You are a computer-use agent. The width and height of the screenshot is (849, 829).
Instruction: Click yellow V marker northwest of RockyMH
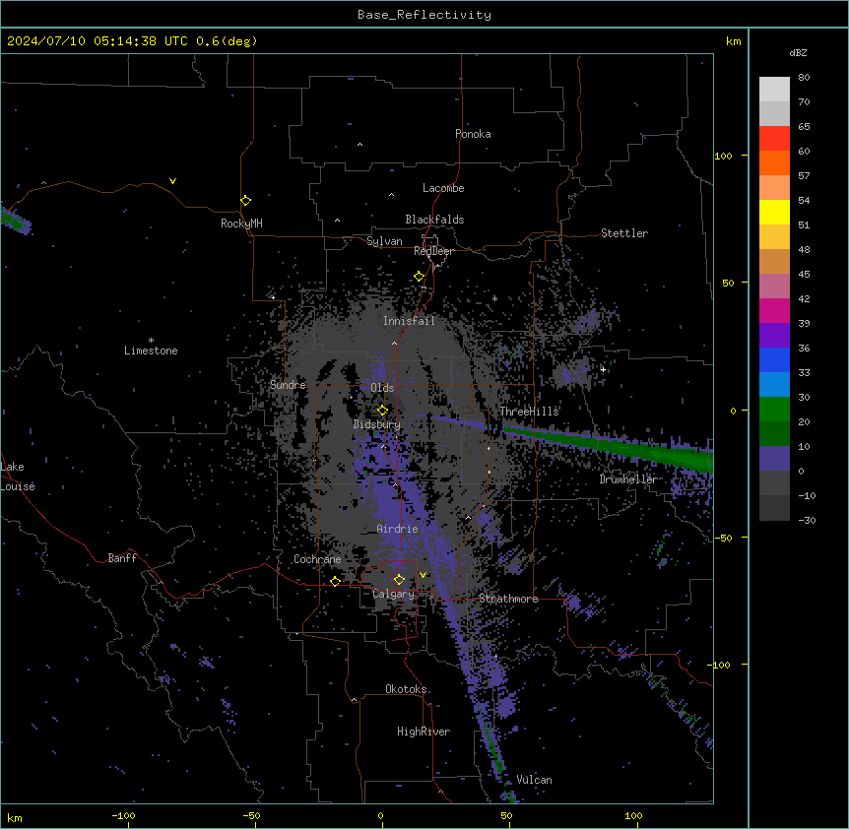click(172, 181)
